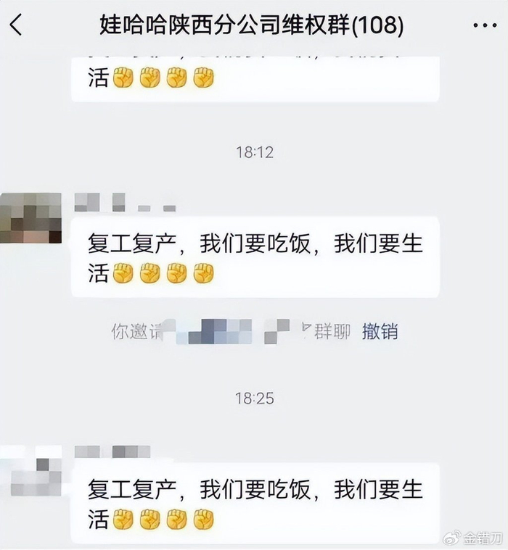Select the 18:25 message bubble starting 复工复产
The image size is (508, 550).
click(255, 504)
